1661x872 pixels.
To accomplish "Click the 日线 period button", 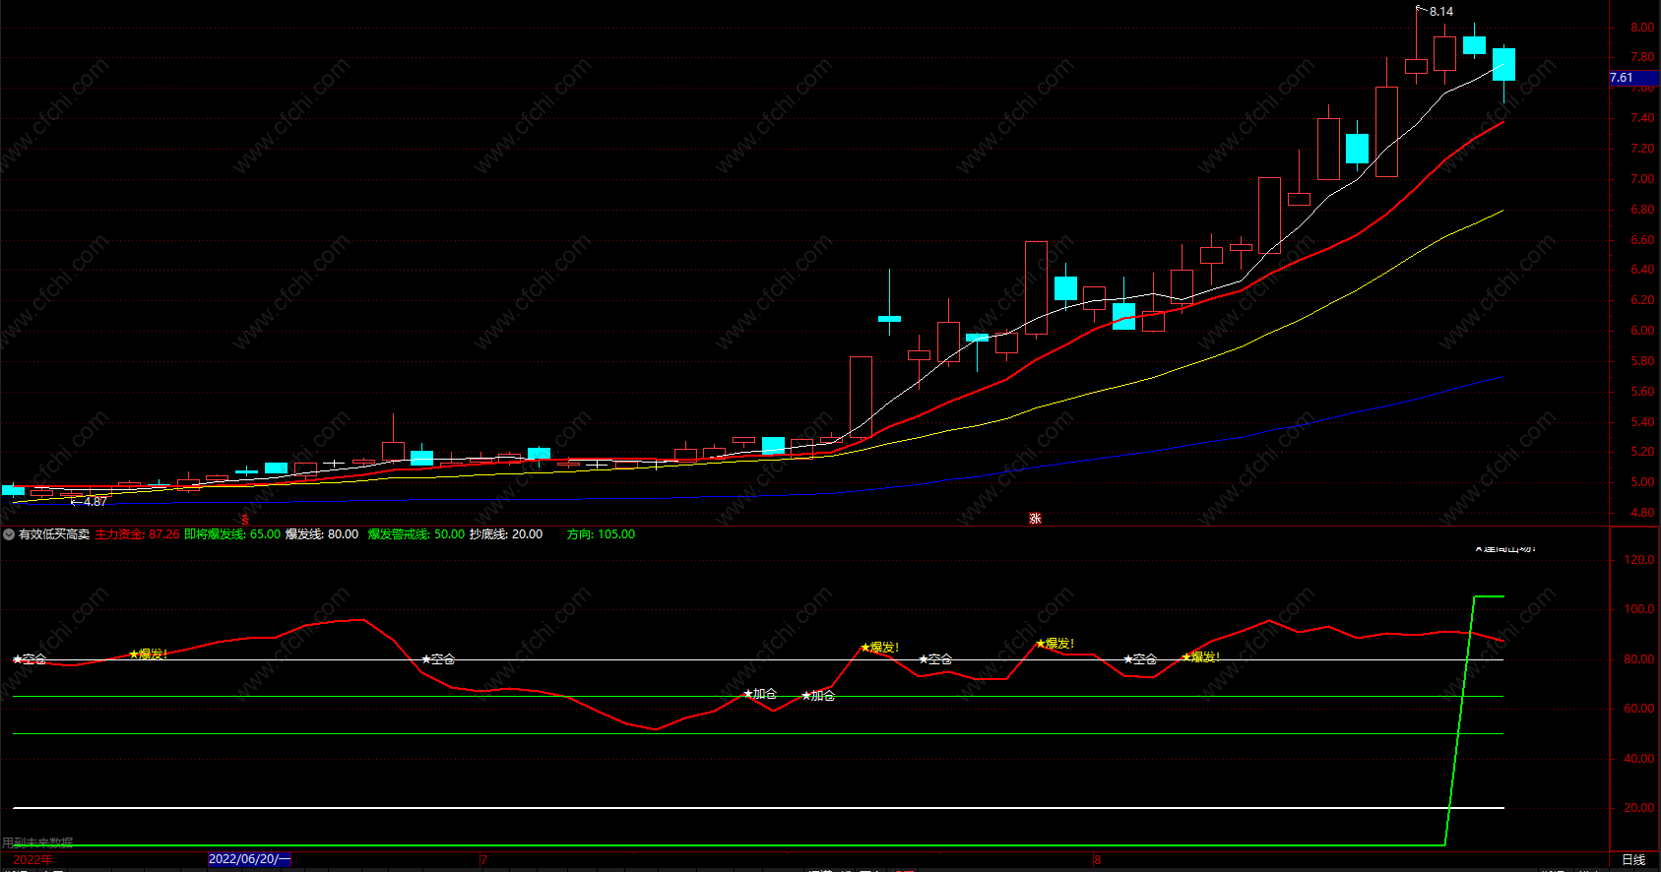I will pos(1633,859).
